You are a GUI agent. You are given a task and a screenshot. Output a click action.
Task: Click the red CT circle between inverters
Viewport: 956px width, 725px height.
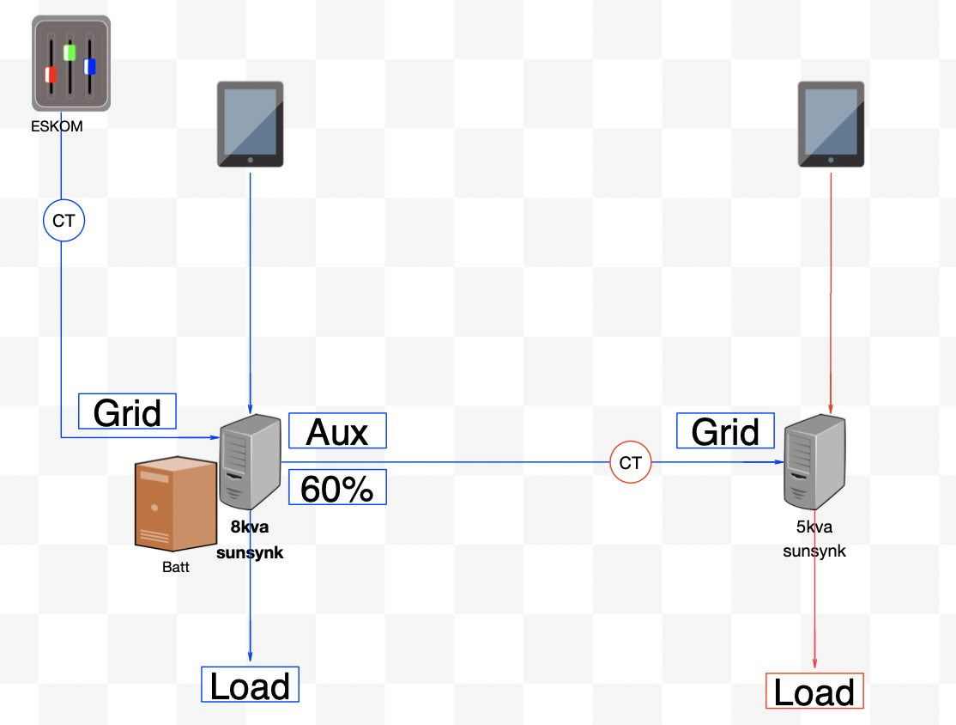pos(631,462)
